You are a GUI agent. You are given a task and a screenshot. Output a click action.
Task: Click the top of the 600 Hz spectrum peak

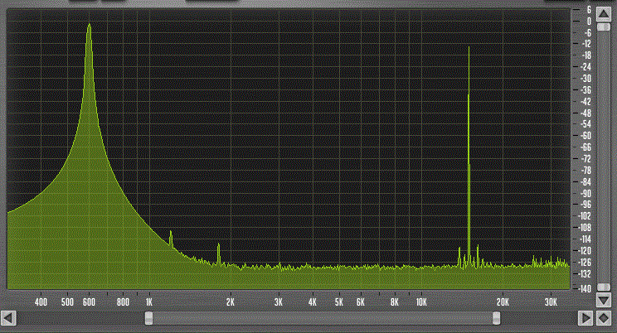(90, 25)
